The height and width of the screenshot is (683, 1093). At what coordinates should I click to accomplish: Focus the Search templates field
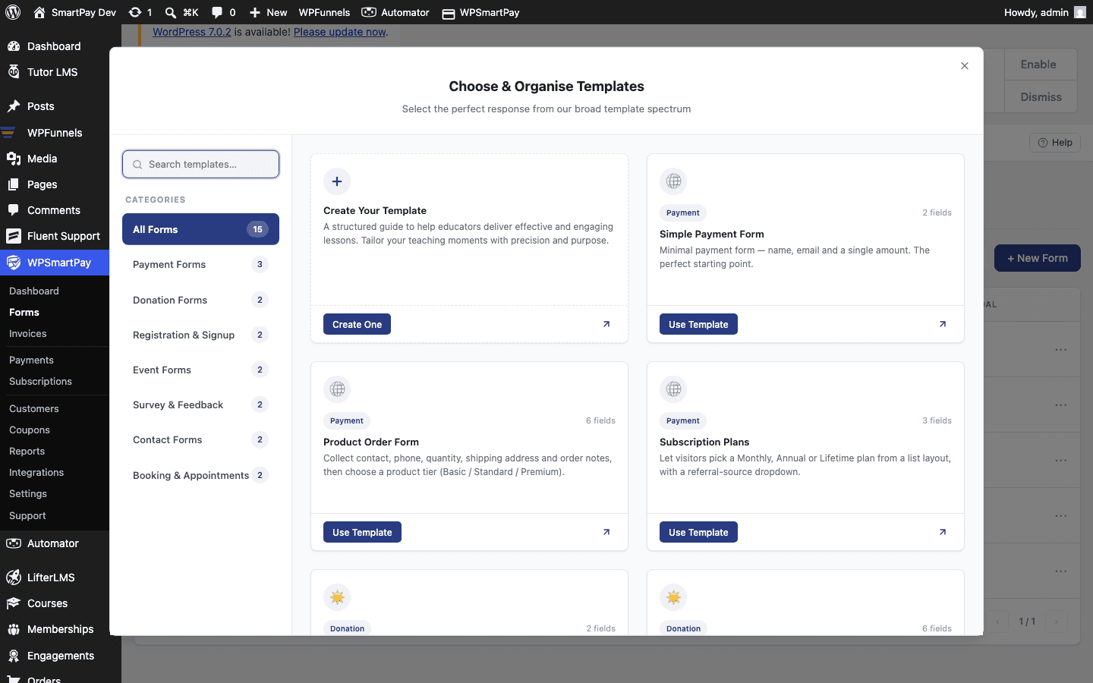200,164
